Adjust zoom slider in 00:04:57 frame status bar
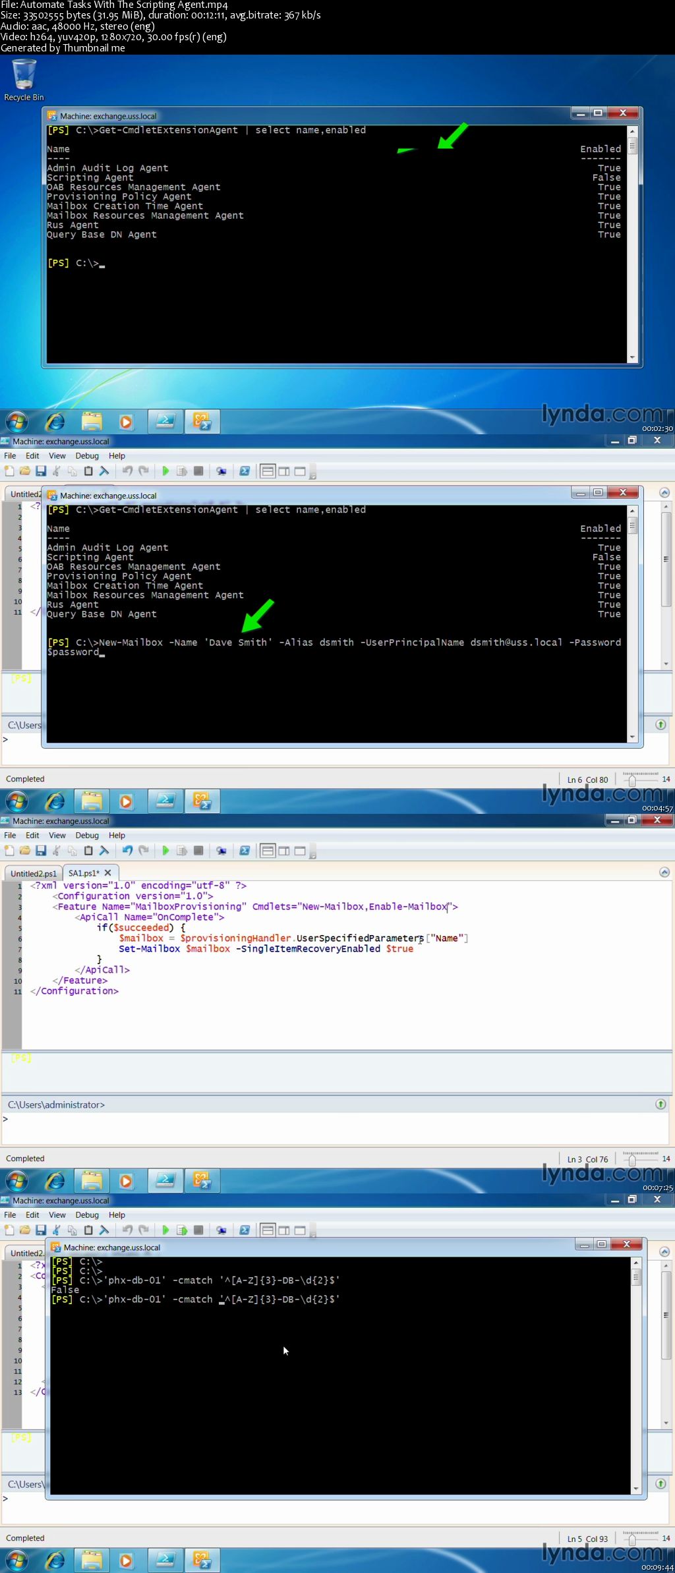The height and width of the screenshot is (1573, 675). pyautogui.click(x=632, y=780)
